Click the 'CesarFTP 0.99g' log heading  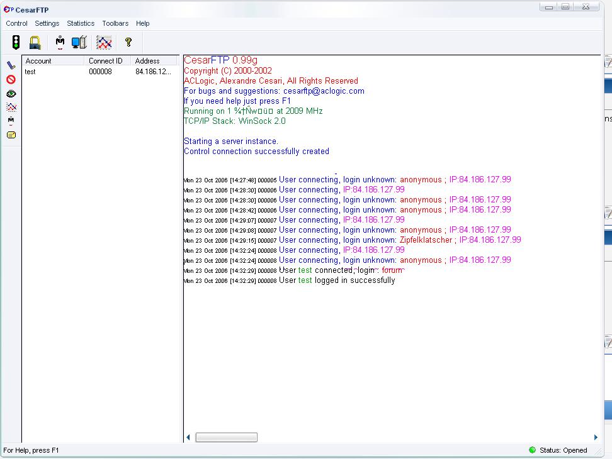point(220,60)
